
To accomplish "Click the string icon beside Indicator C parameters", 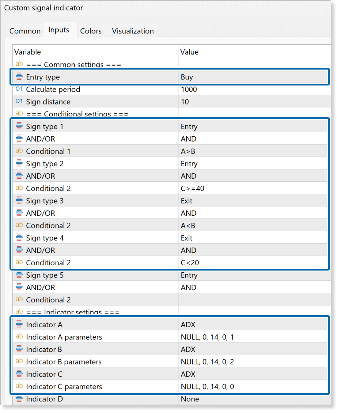I will [x=19, y=386].
